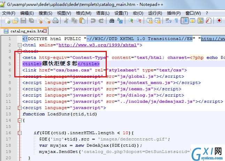Screen dimensions: 225x161
Task: Open the document map toolbar icon
Action: coord(201,21)
